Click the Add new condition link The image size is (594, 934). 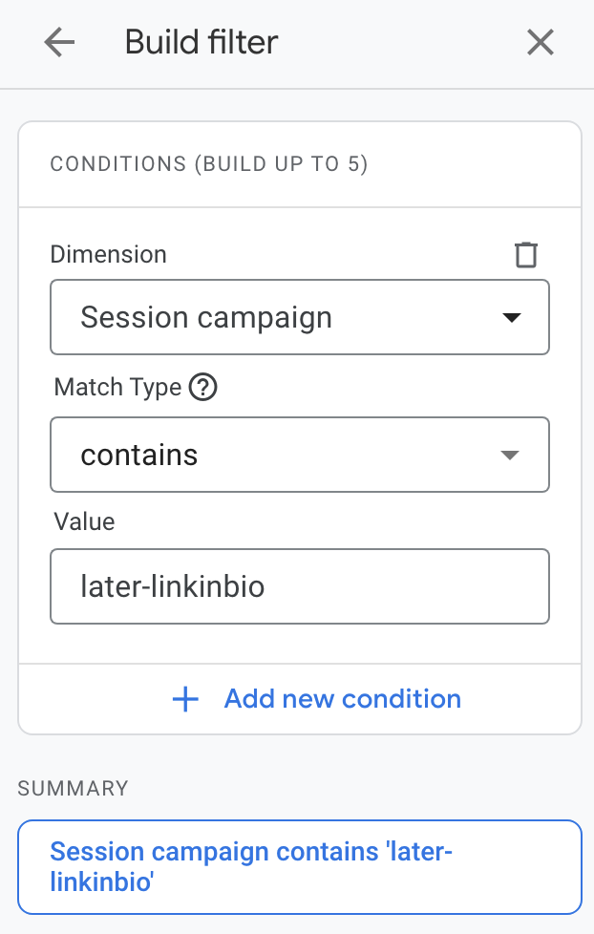pyautogui.click(x=343, y=699)
